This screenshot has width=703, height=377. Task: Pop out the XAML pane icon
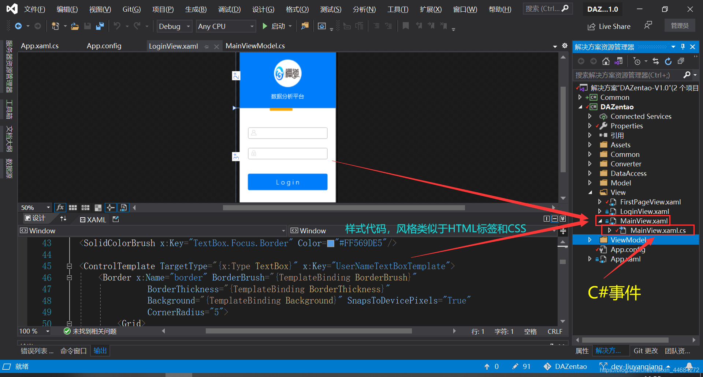click(x=116, y=219)
